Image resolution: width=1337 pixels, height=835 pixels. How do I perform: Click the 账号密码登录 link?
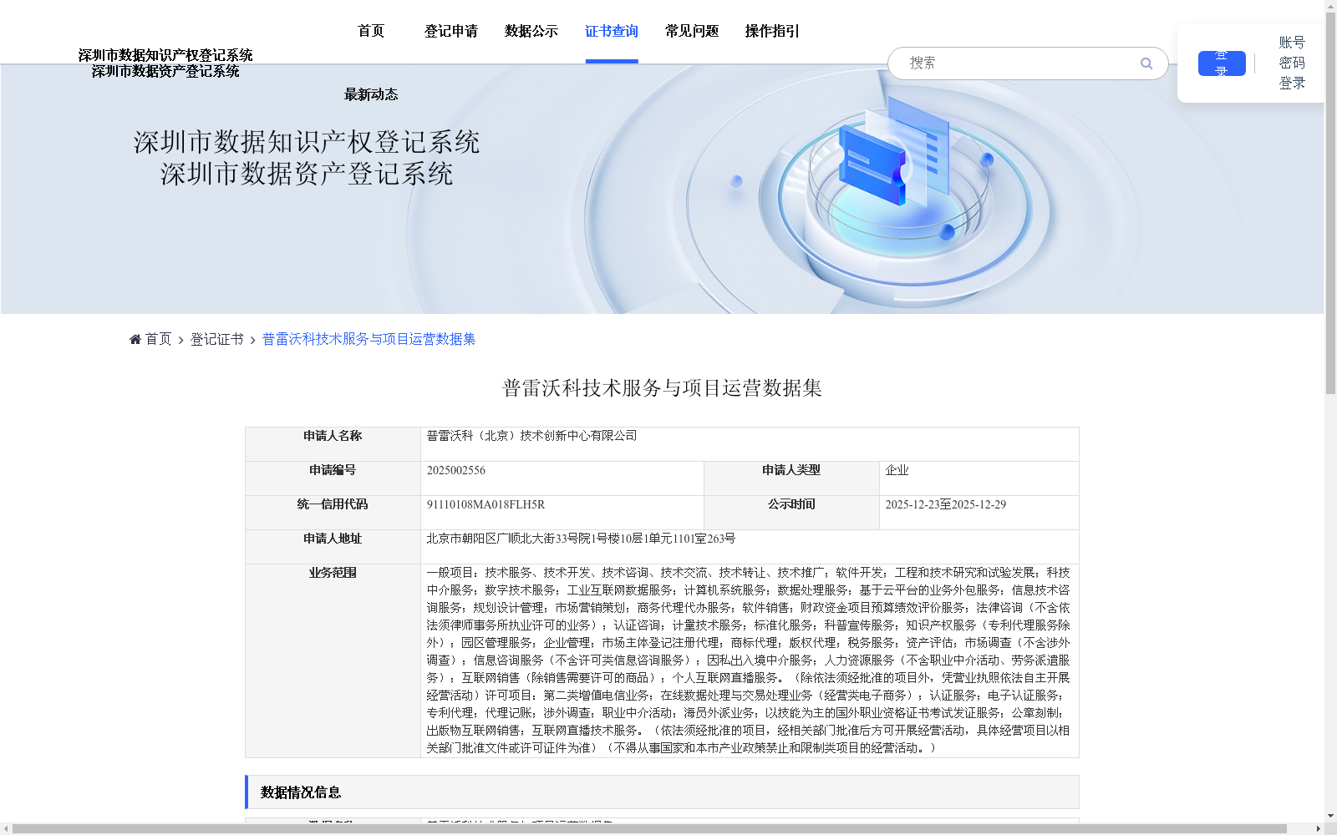tap(1292, 63)
